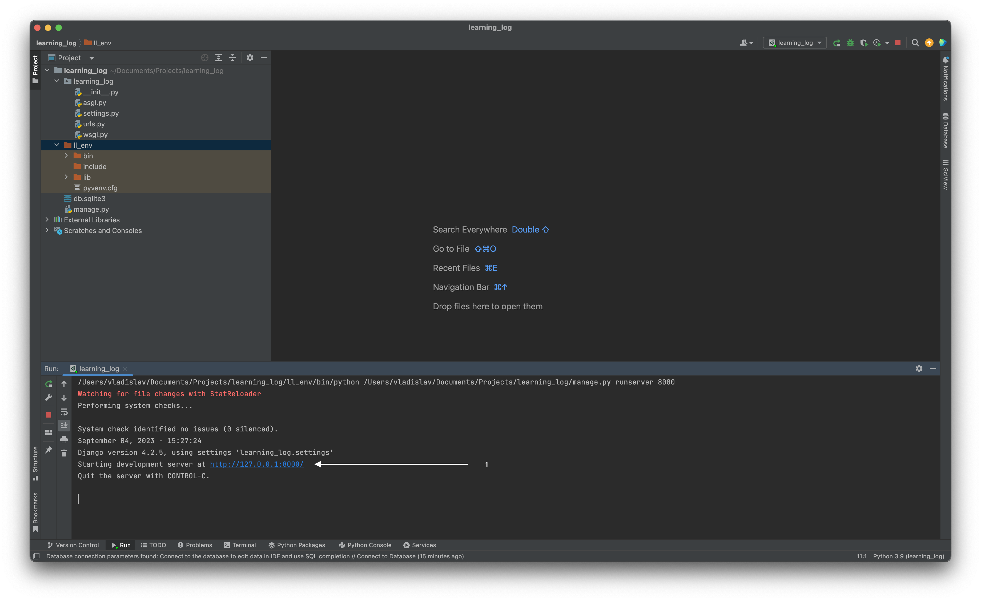The height and width of the screenshot is (601, 981).
Task: Select settings.py in the project tree
Action: click(101, 113)
